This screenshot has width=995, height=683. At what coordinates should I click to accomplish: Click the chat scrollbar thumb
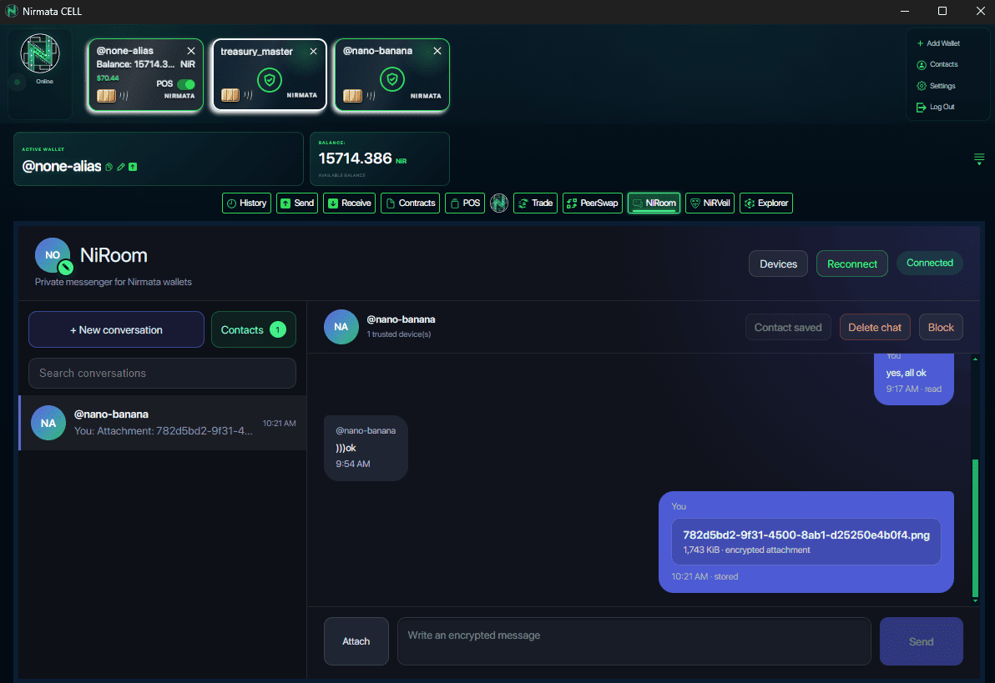975,528
